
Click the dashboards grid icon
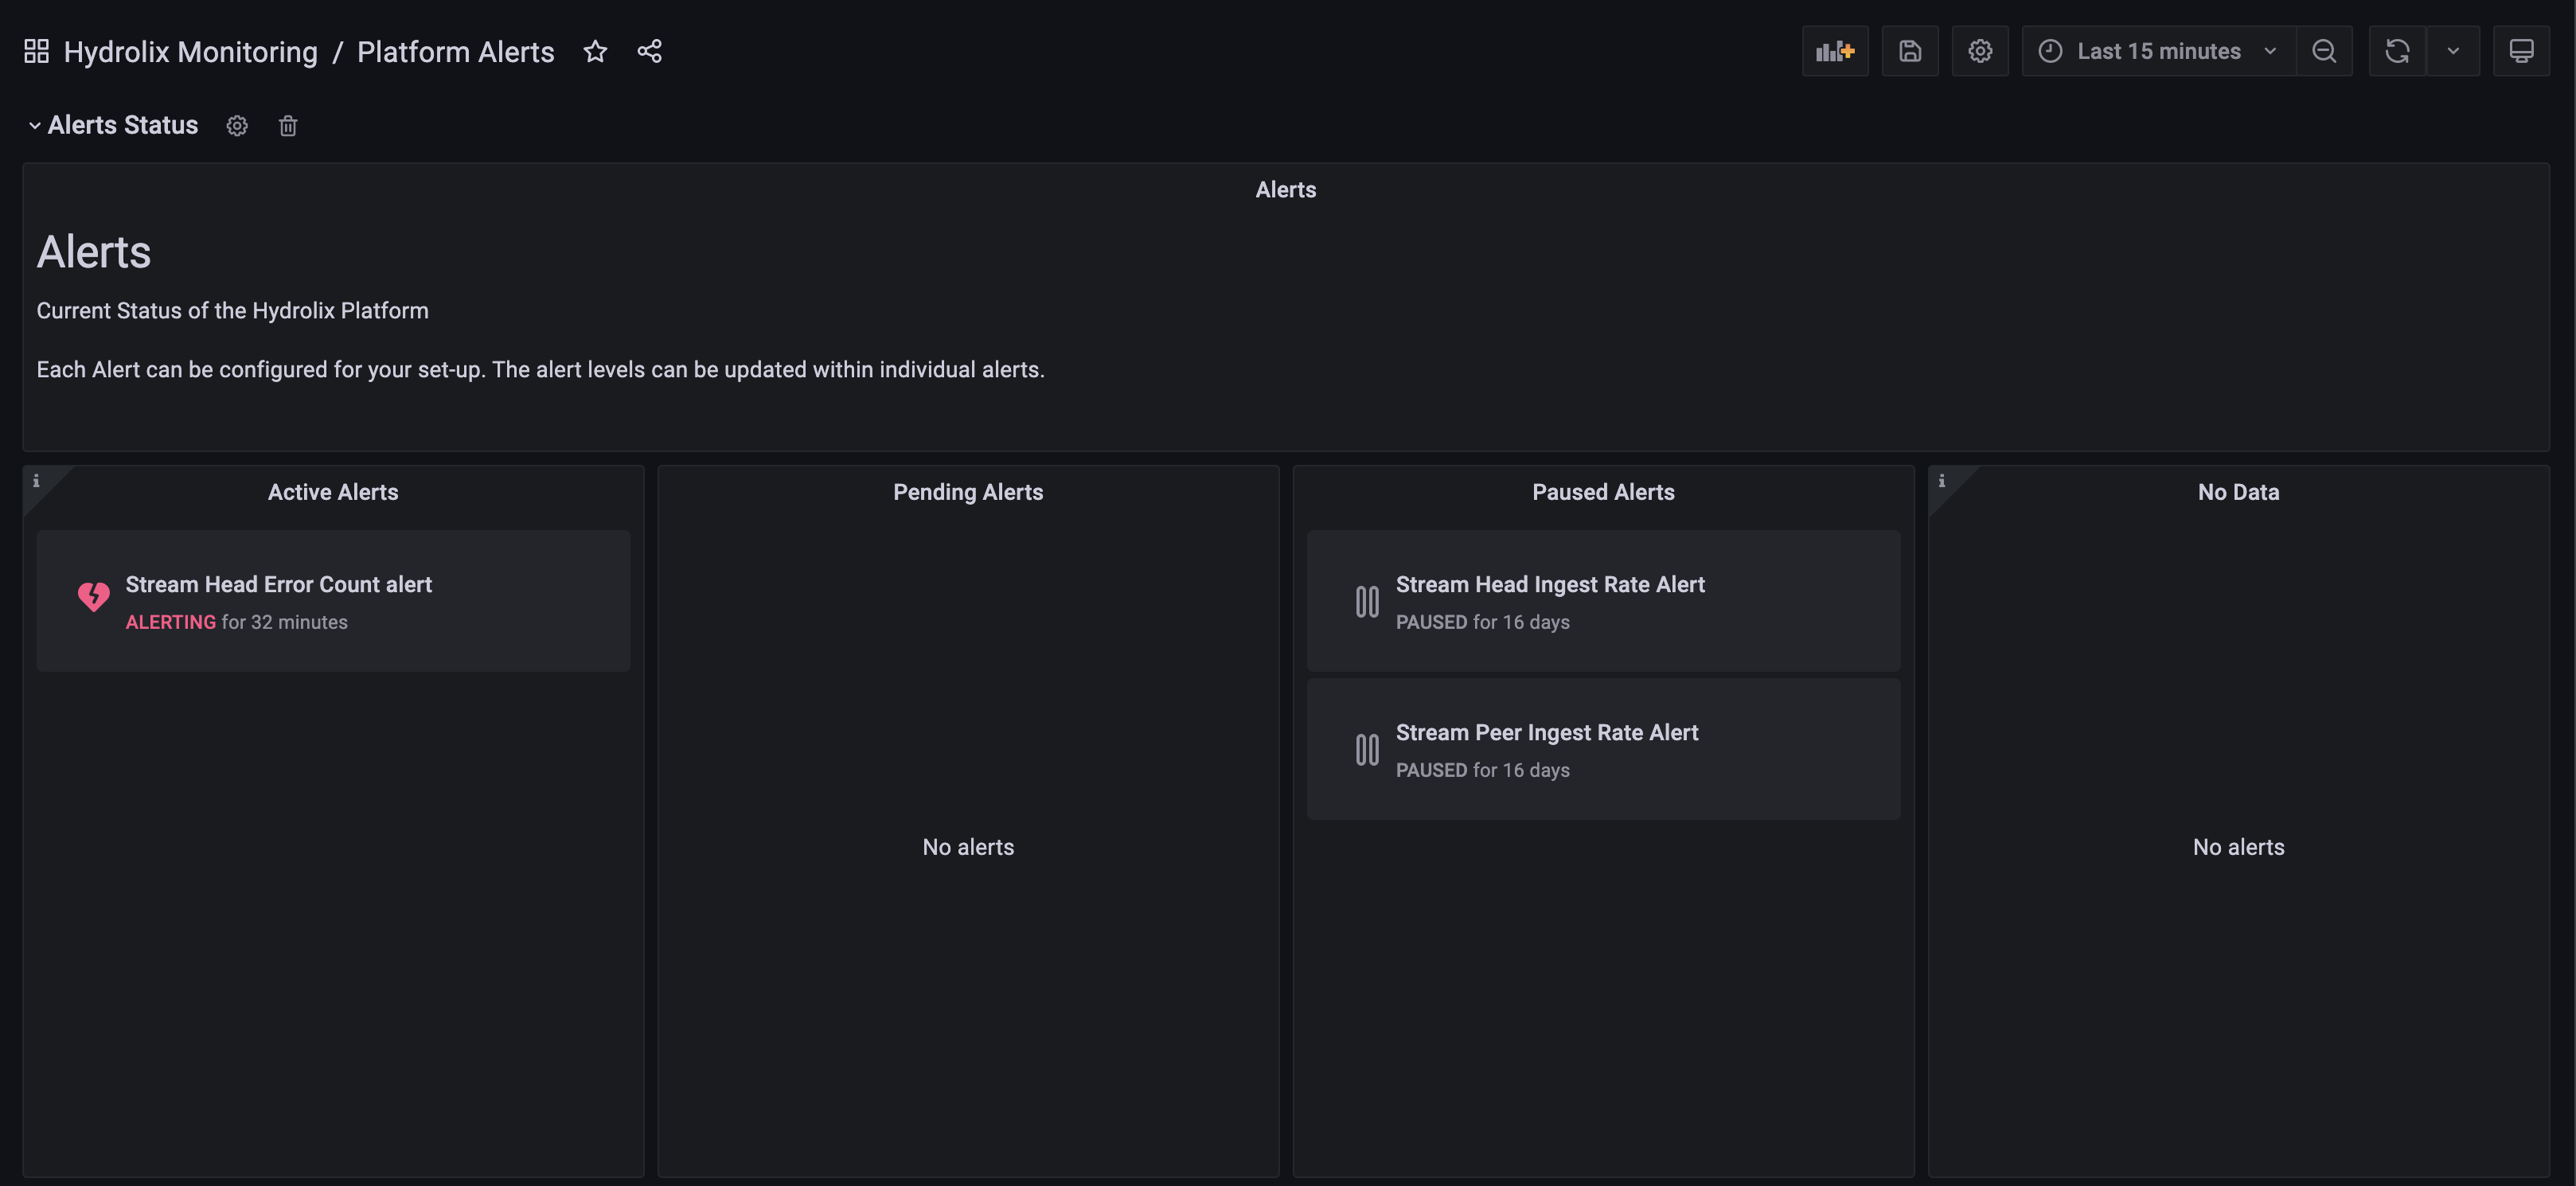point(36,51)
